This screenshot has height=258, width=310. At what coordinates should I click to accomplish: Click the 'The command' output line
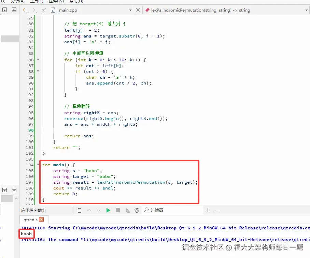165,240
